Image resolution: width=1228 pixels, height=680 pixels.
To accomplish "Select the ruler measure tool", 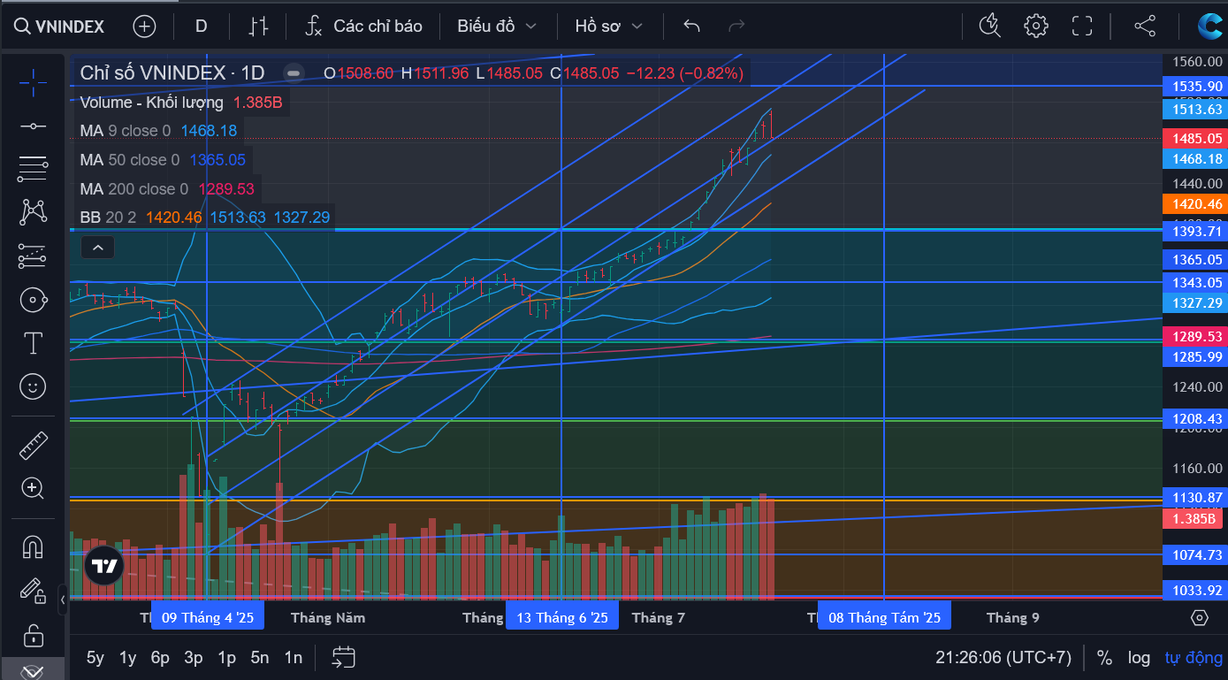I will point(33,445).
